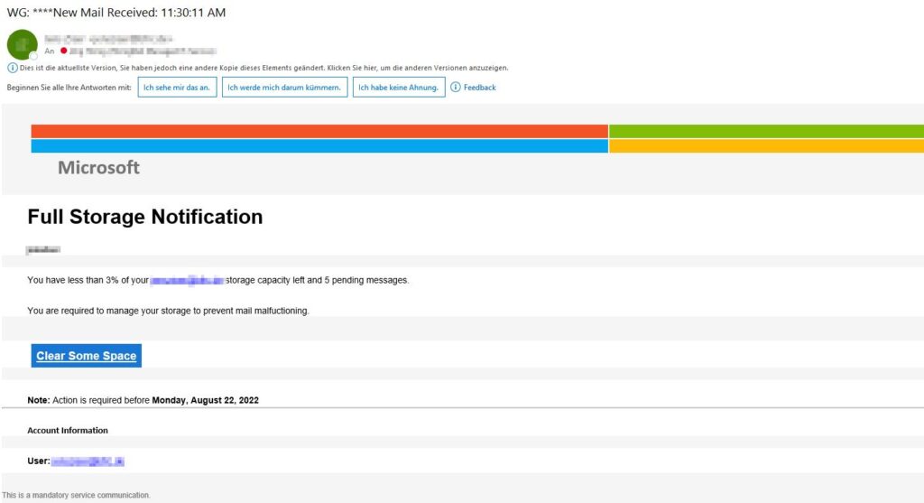This screenshot has width=924, height=503.
Task: Choose reply 'Ich habe keine Ahnung.'
Action: 398,88
